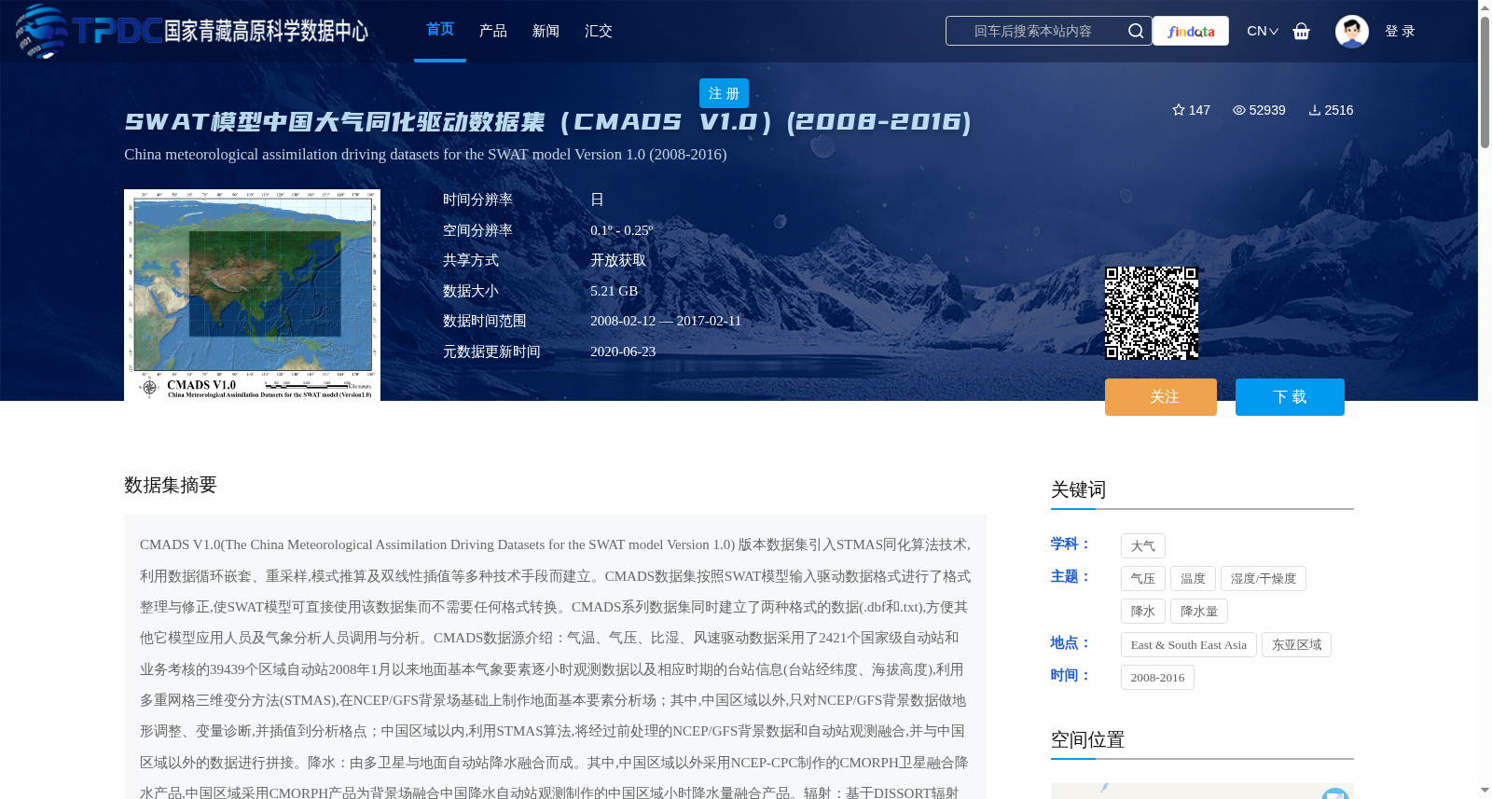Open the shopping basket icon
The image size is (1492, 799).
coord(1302,31)
